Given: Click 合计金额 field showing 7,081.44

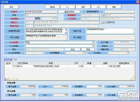Looking at the screenshot, I should (x=127, y=87).
